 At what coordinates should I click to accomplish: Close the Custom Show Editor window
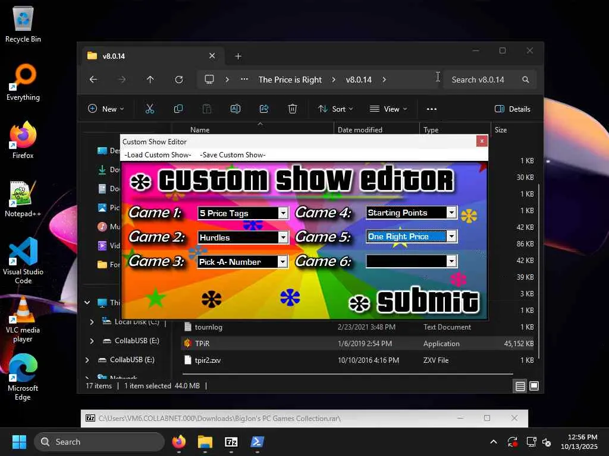482,141
